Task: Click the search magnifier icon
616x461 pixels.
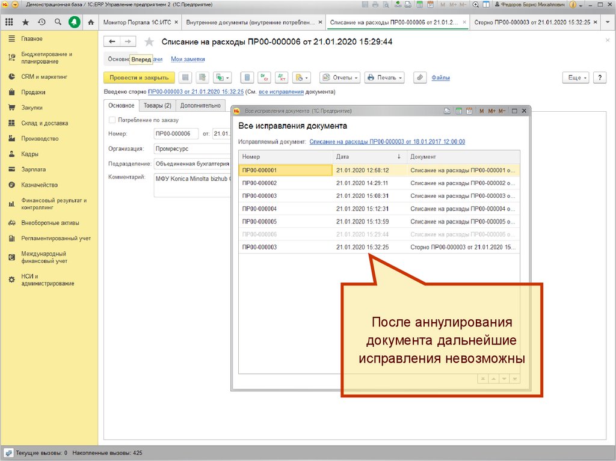Action: pos(58,22)
